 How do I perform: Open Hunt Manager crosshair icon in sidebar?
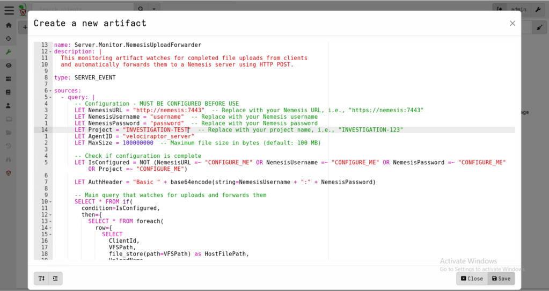pyautogui.click(x=9, y=39)
